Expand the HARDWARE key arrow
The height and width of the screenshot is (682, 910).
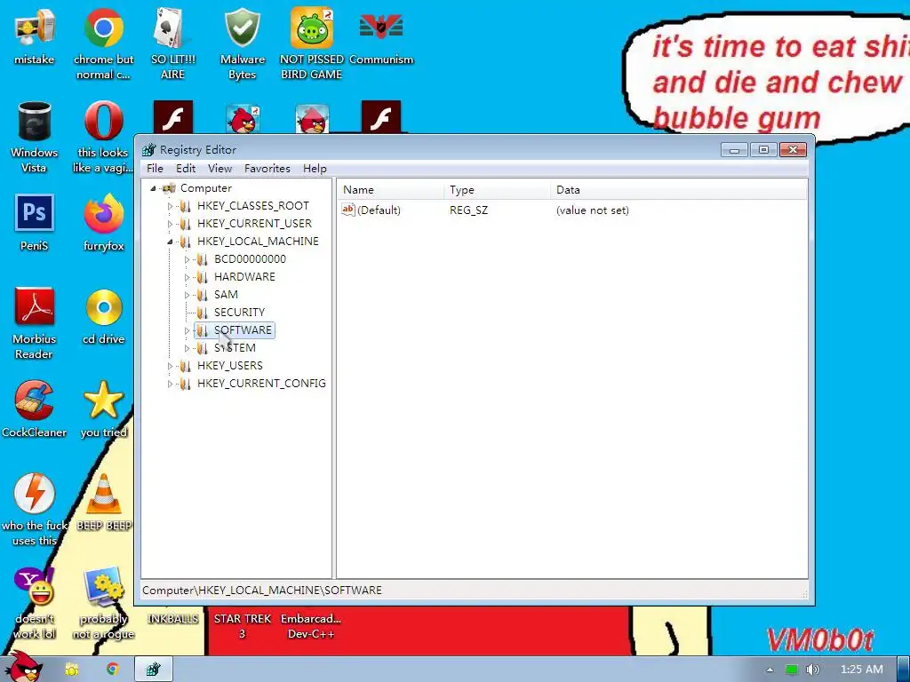(x=187, y=277)
